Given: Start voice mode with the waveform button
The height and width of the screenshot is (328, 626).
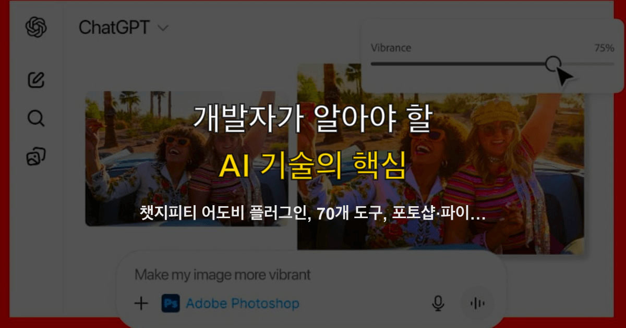Looking at the screenshot, I should coord(476,303).
